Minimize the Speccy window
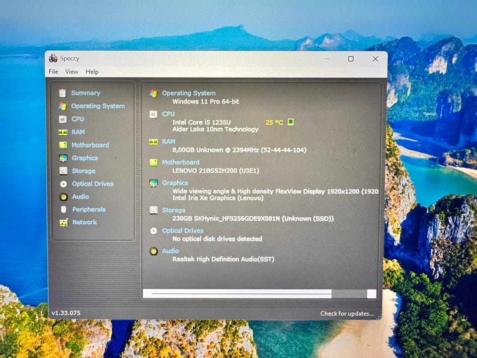The width and height of the screenshot is (477, 358). (327, 59)
